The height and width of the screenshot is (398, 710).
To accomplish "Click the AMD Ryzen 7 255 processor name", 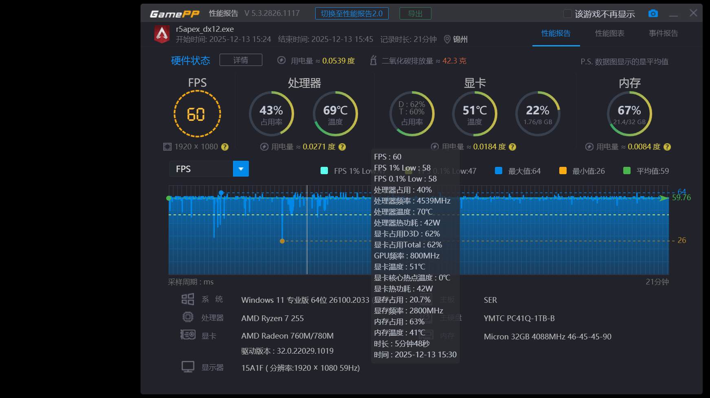I will pyautogui.click(x=273, y=318).
